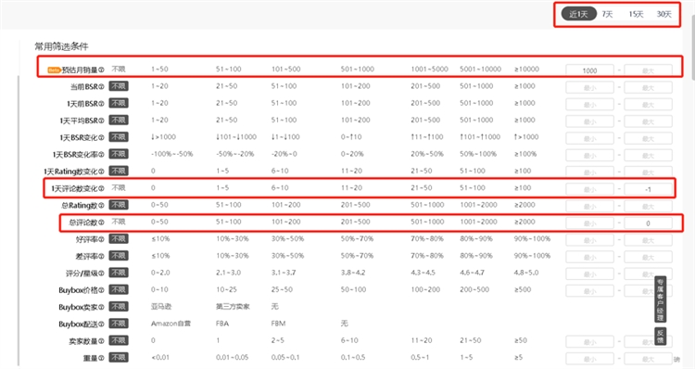The height and width of the screenshot is (369, 695).
Task: Click the 1天评论数变化 maximum field showing -1
Action: pyautogui.click(x=648, y=189)
